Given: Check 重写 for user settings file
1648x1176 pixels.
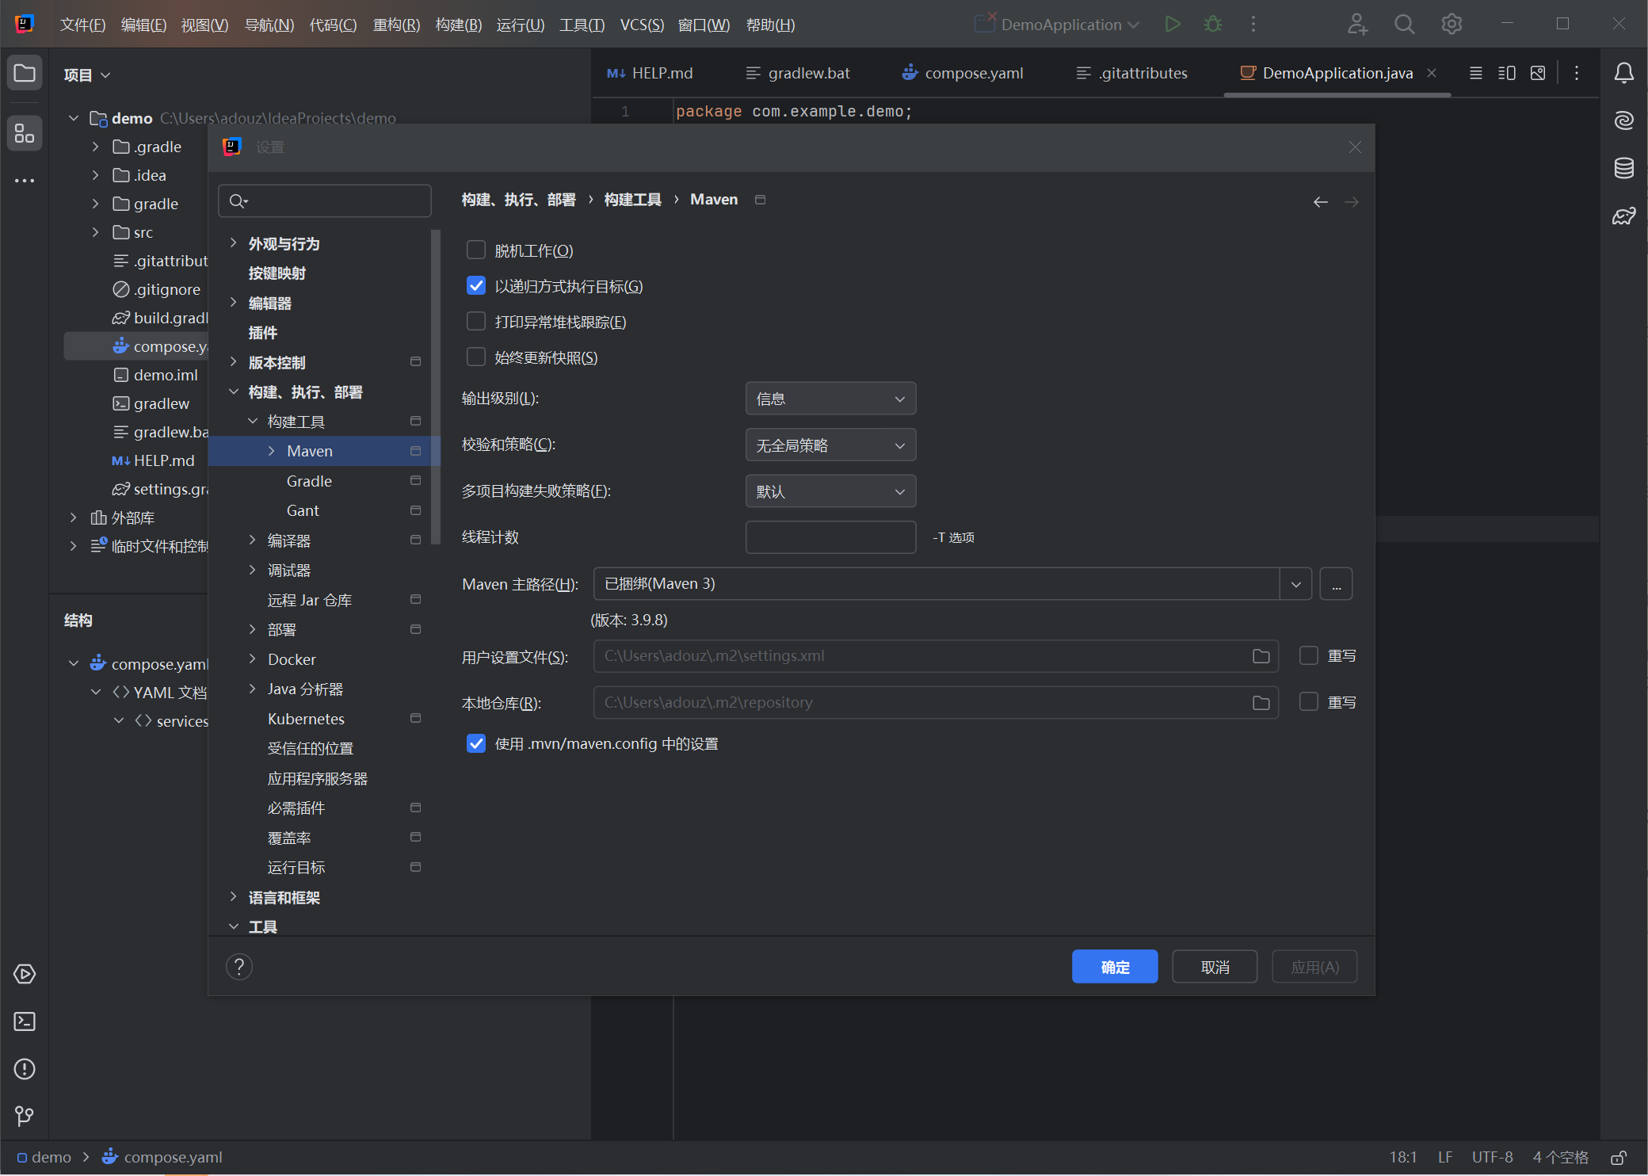Looking at the screenshot, I should 1309,656.
